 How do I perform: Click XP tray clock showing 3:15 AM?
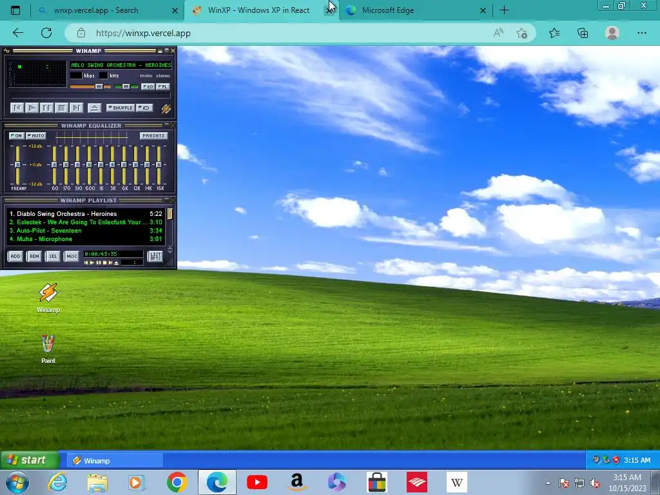click(637, 460)
